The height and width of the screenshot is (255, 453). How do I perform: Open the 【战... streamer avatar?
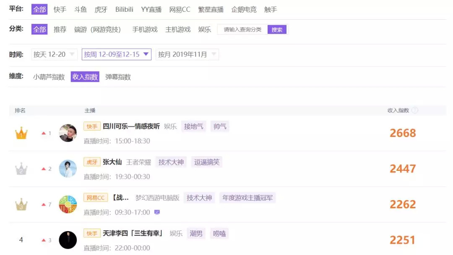(68, 204)
